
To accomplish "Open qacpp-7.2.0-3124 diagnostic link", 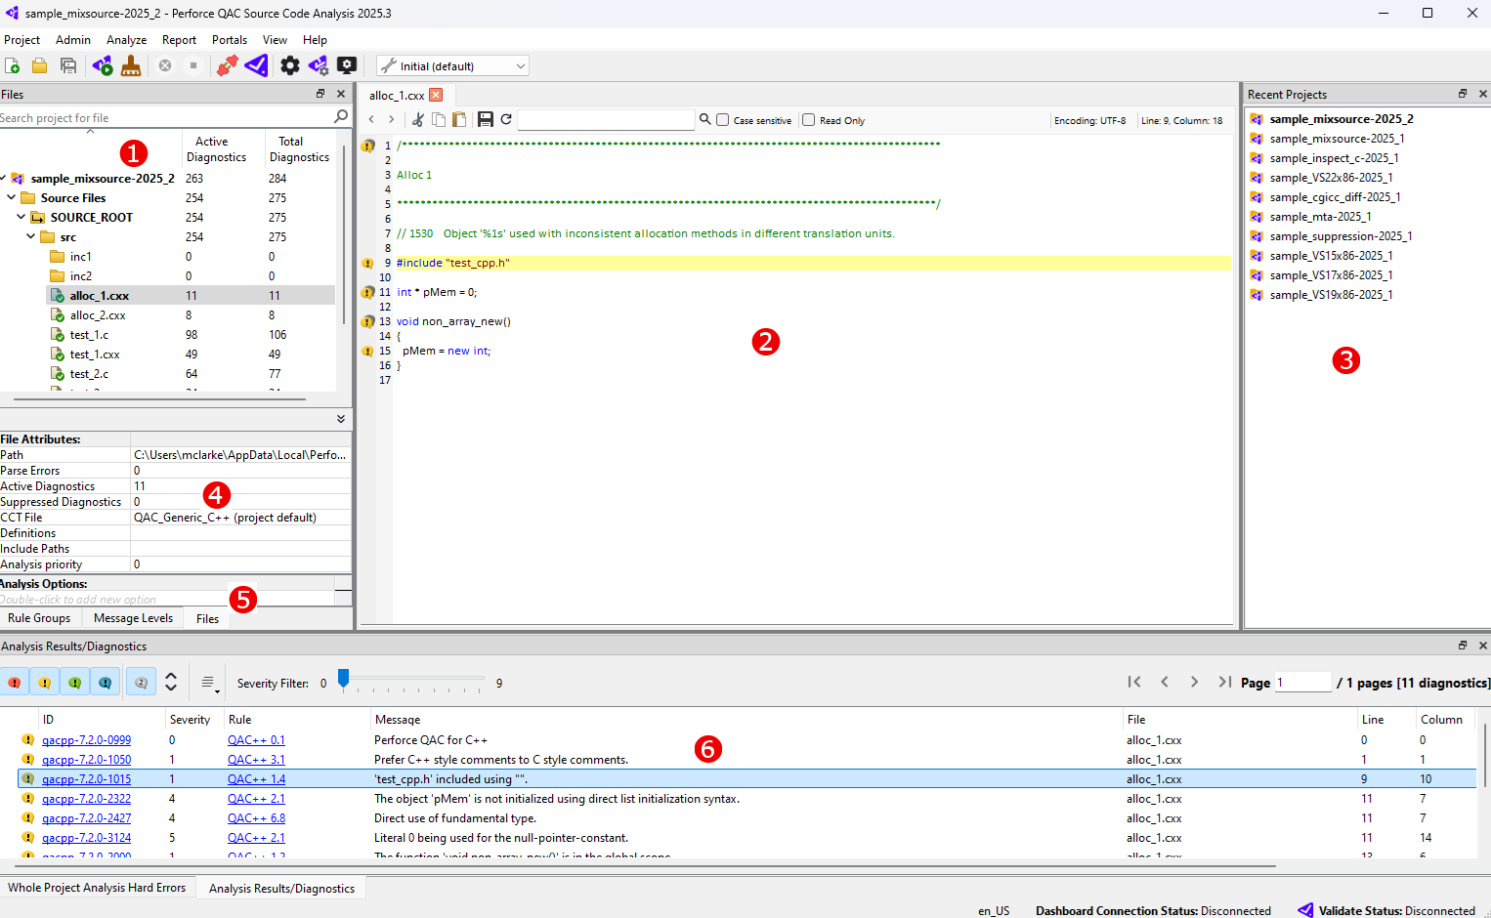I will click(x=86, y=838).
